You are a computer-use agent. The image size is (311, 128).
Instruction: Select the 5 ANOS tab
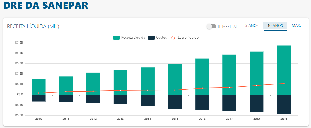click(x=252, y=25)
